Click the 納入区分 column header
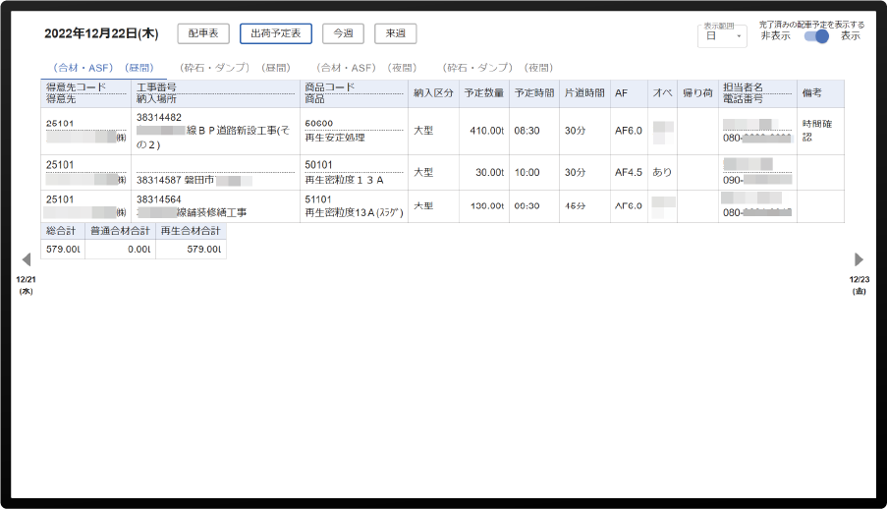The height and width of the screenshot is (509, 887). click(432, 92)
